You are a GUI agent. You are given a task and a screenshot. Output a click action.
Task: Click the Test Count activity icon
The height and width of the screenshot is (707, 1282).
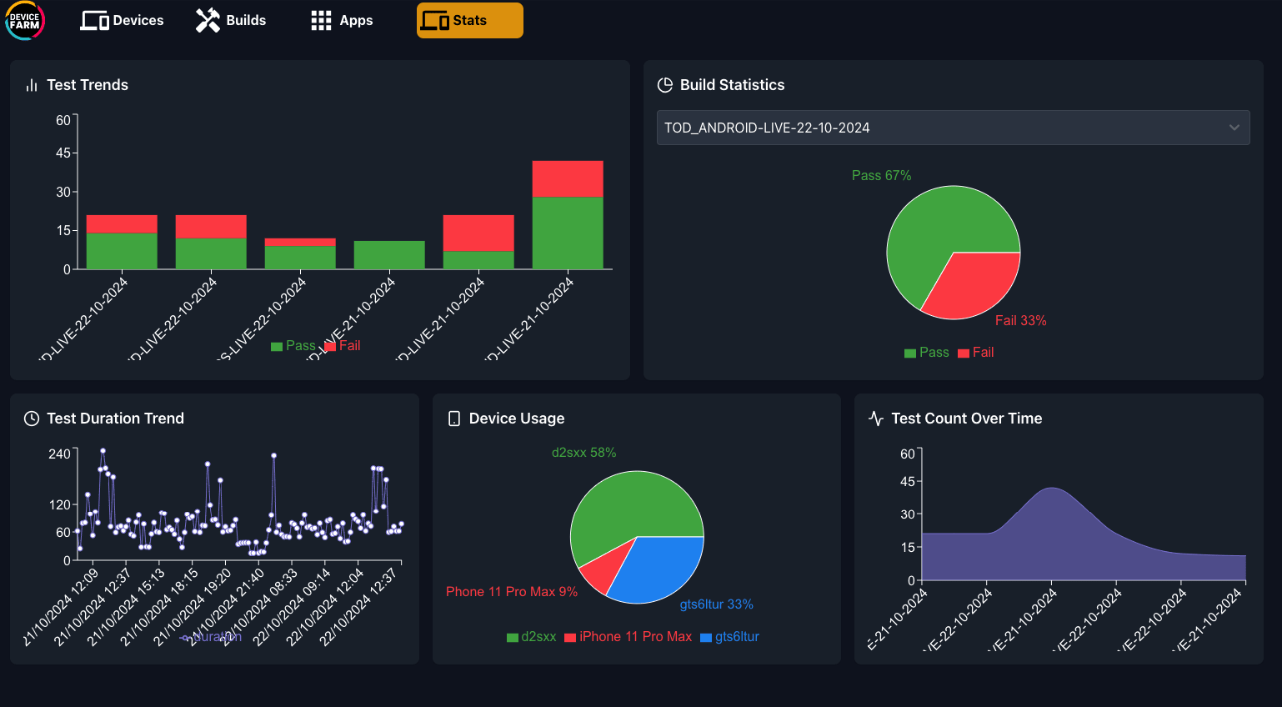point(876,419)
